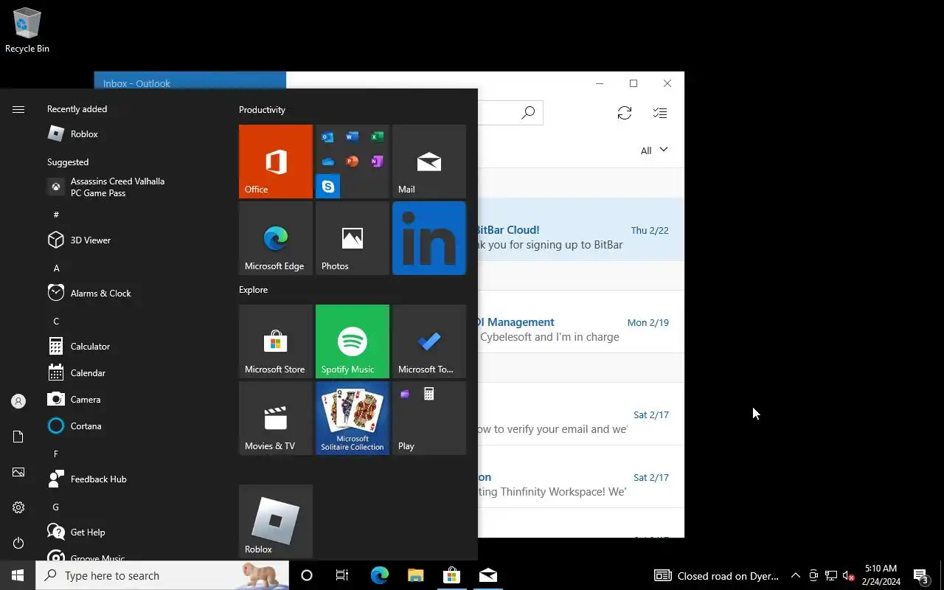The width and height of the screenshot is (944, 590).
Task: Click the Power button in Start
Action: click(x=18, y=543)
